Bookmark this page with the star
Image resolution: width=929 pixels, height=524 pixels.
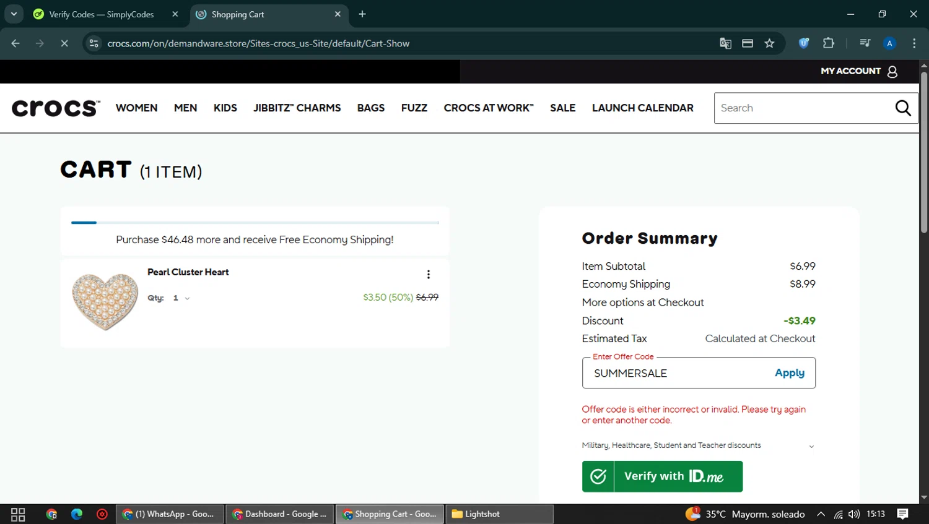(x=769, y=43)
